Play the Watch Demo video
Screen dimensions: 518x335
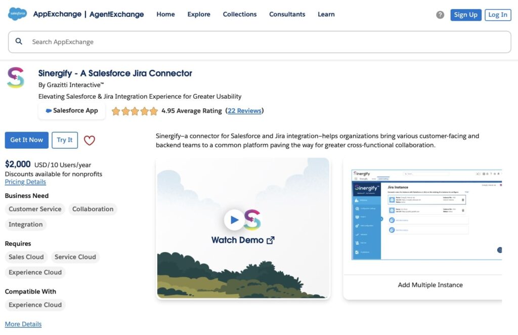[x=234, y=220]
